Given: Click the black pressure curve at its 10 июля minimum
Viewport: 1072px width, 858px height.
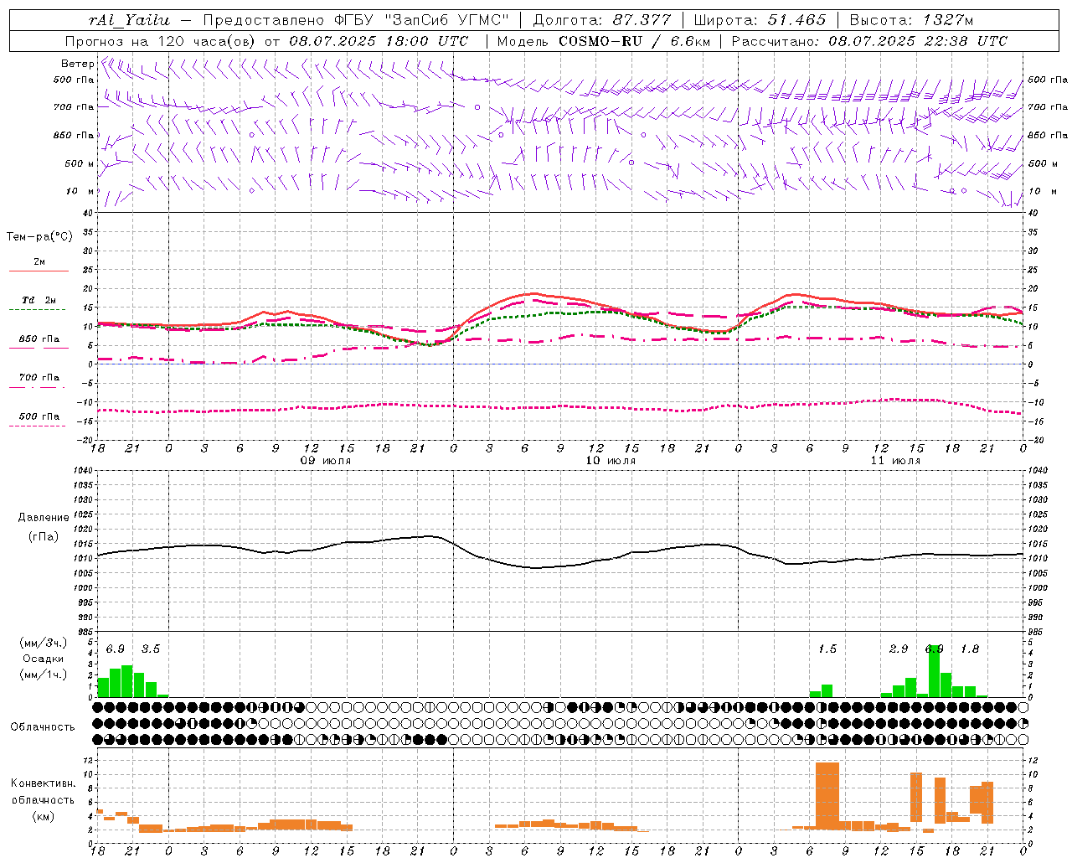Looking at the screenshot, I should tap(536, 567).
